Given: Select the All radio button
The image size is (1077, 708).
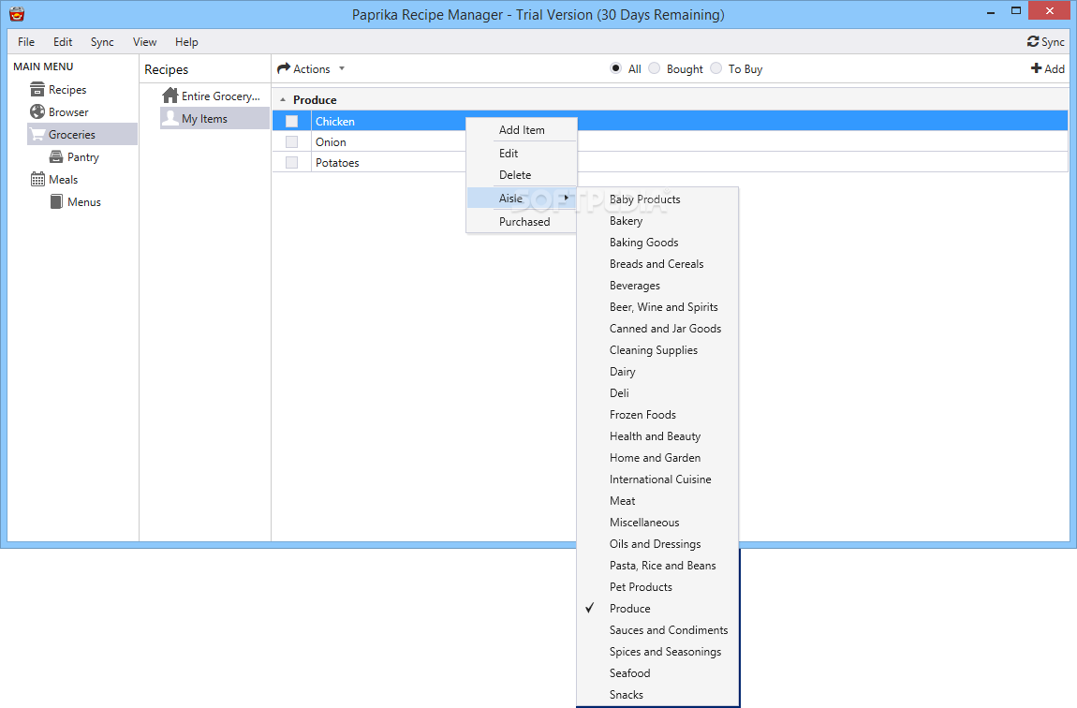Looking at the screenshot, I should click(615, 68).
